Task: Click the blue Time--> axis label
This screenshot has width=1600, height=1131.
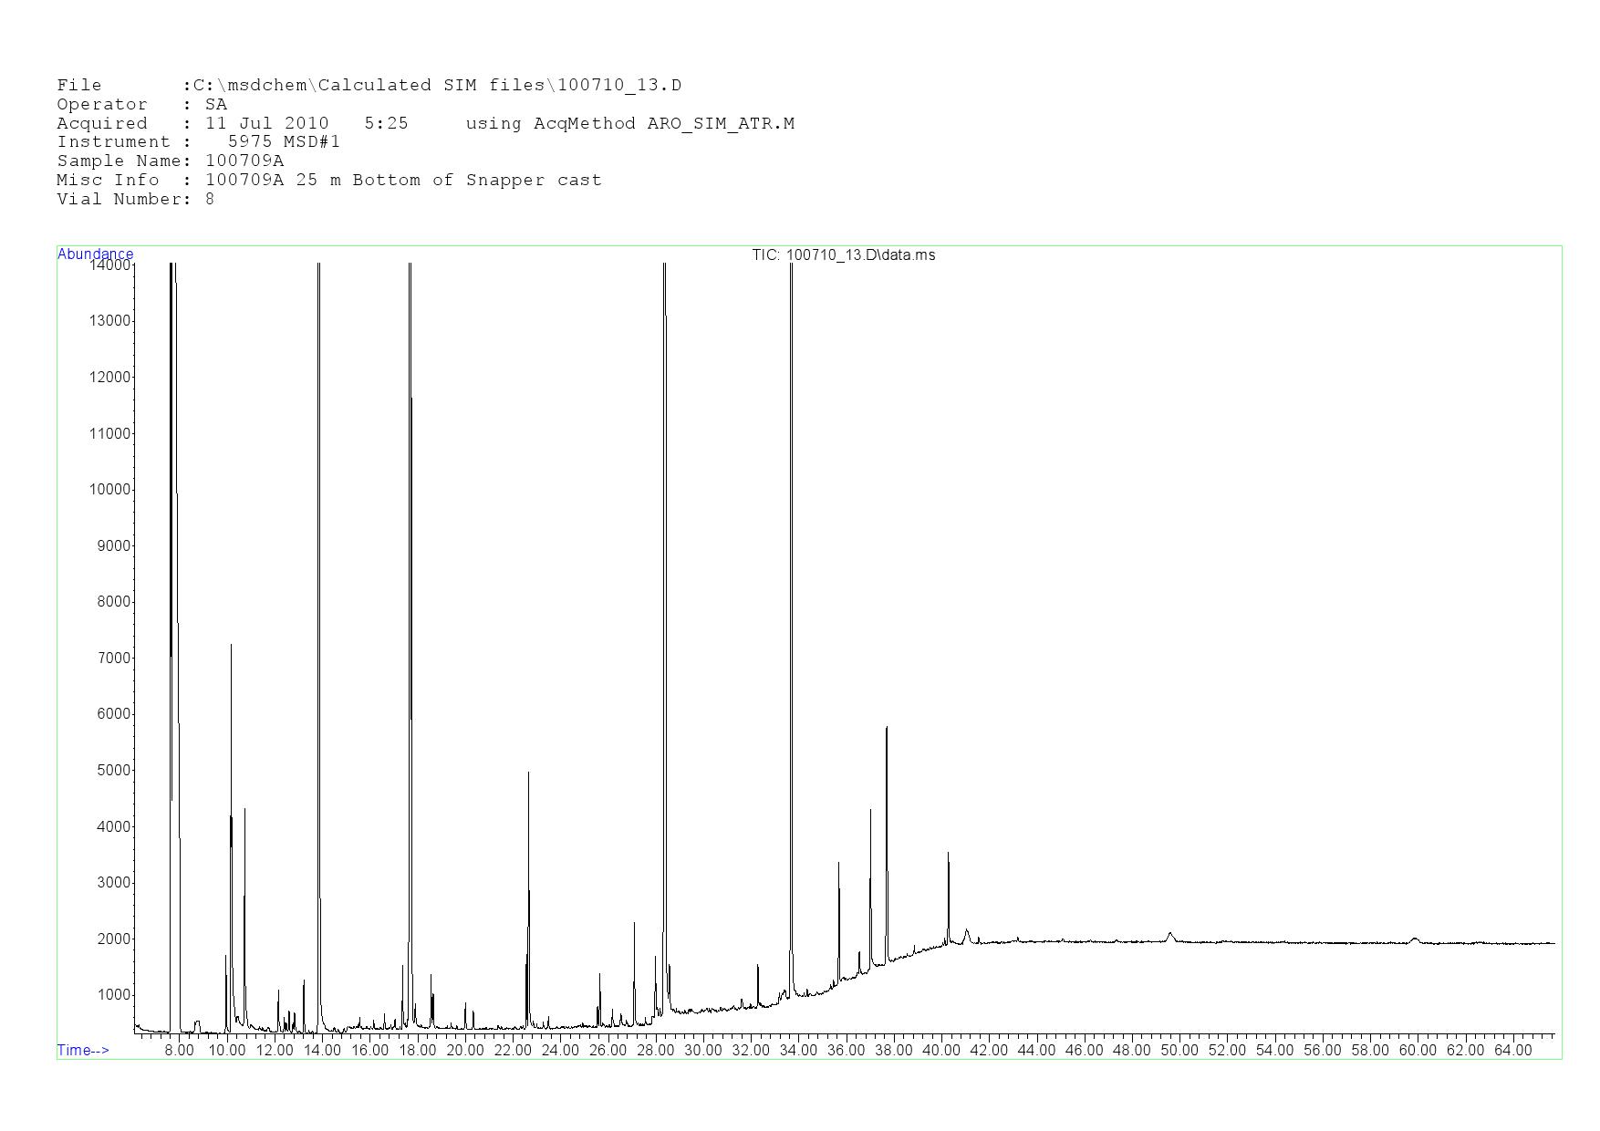Action: (83, 1050)
